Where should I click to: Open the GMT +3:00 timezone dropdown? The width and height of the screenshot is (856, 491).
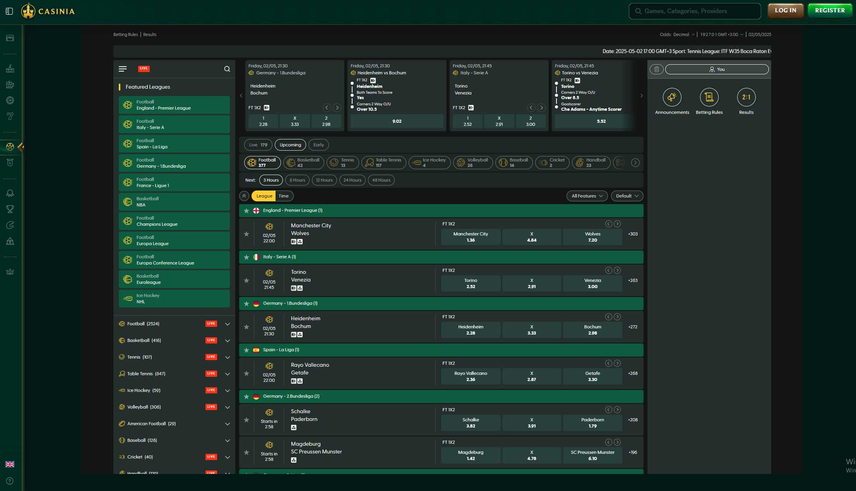click(x=722, y=34)
